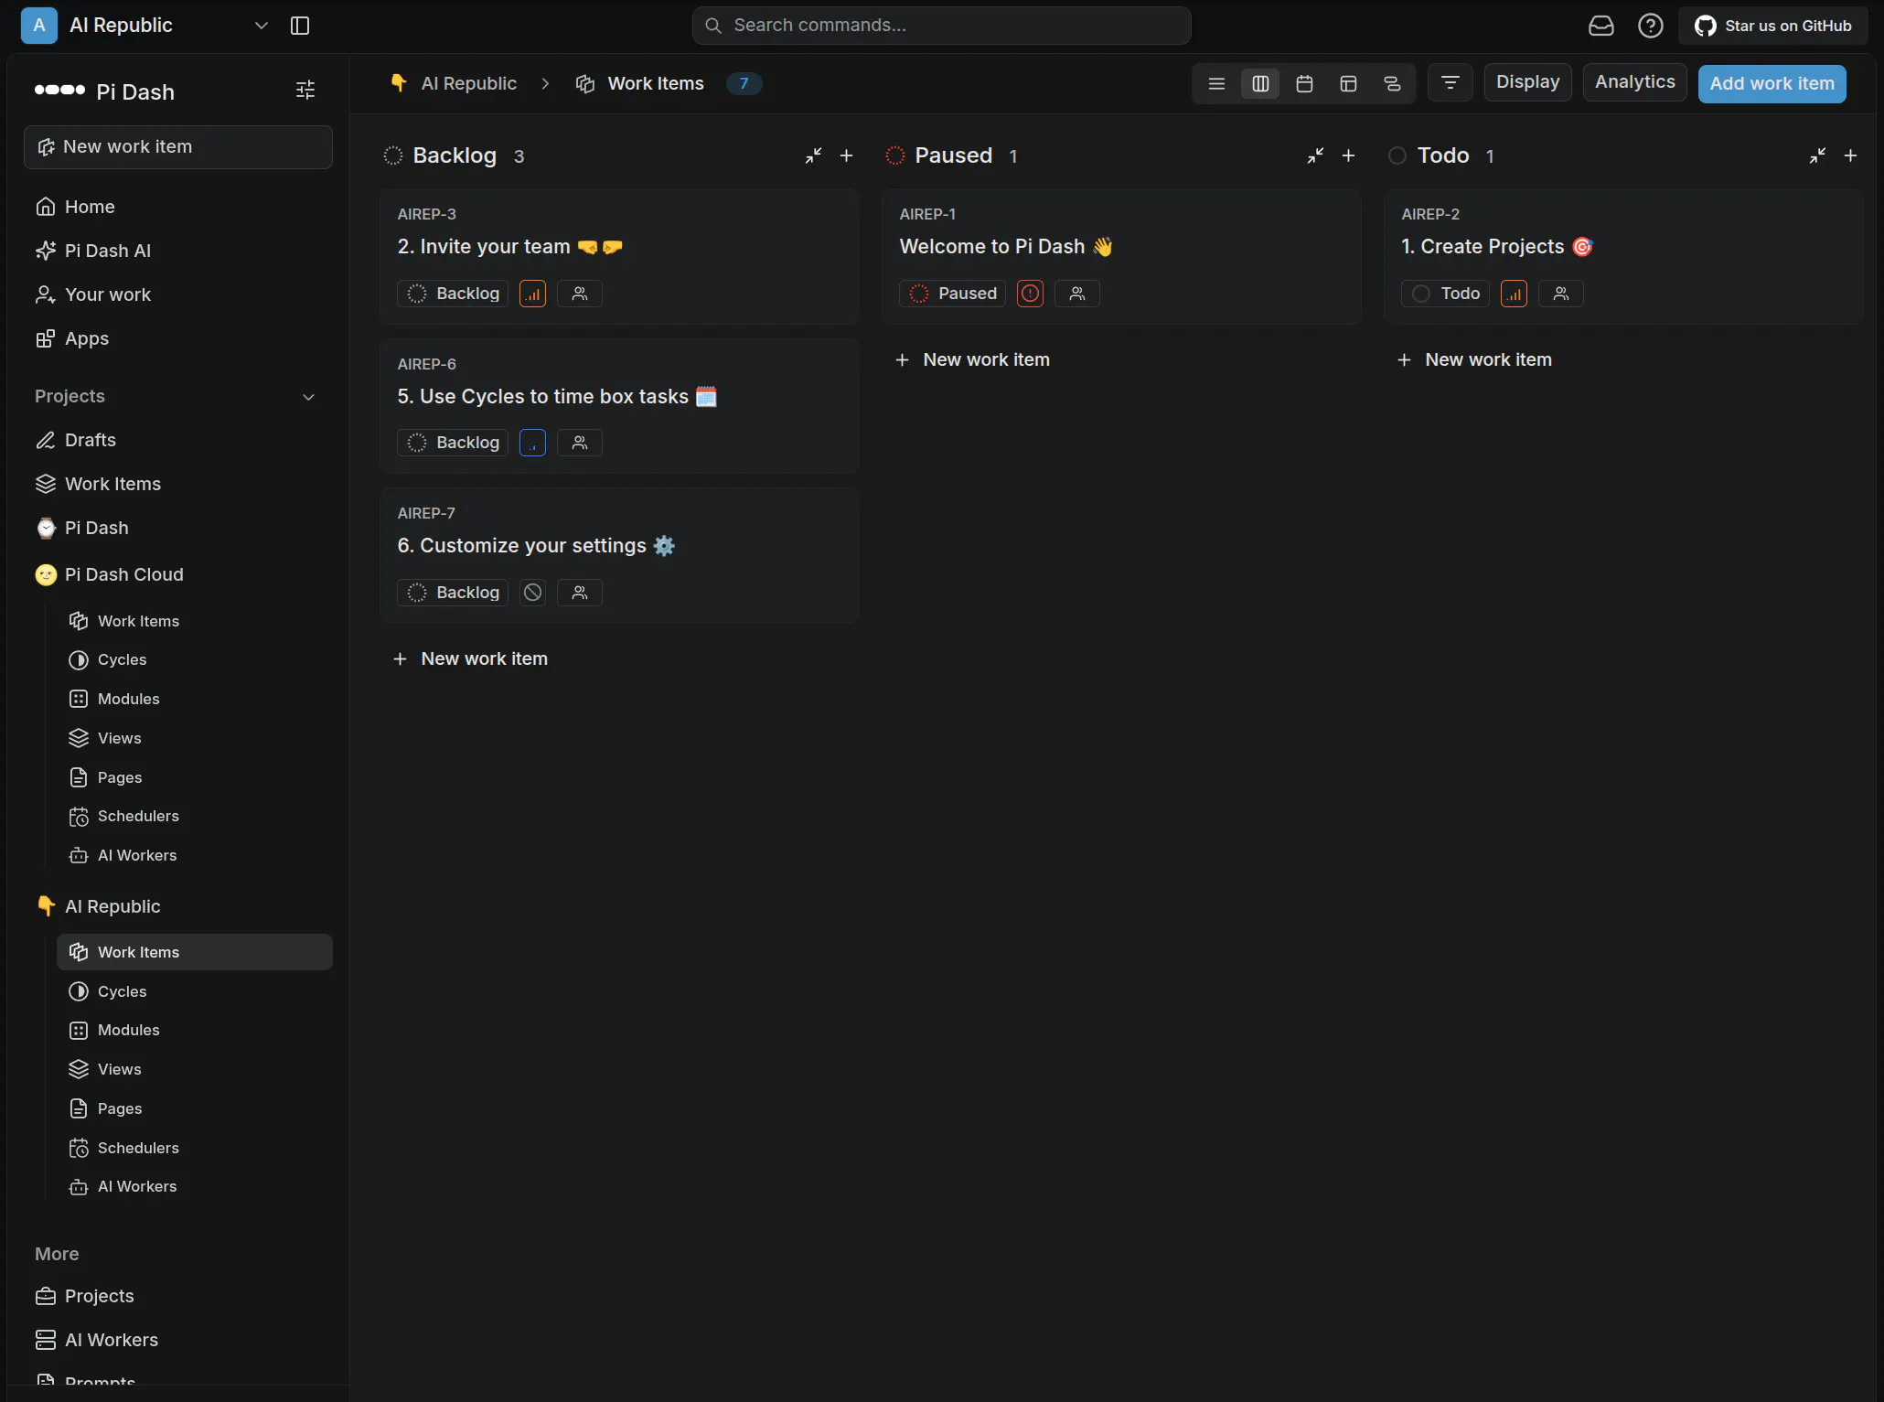Open state dropdown on Use Cycles card
This screenshot has height=1402, width=1884.
[453, 443]
